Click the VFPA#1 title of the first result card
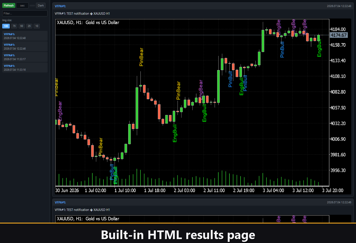Screen dimensions: 356x243 pyautogui.click(x=60, y=6)
